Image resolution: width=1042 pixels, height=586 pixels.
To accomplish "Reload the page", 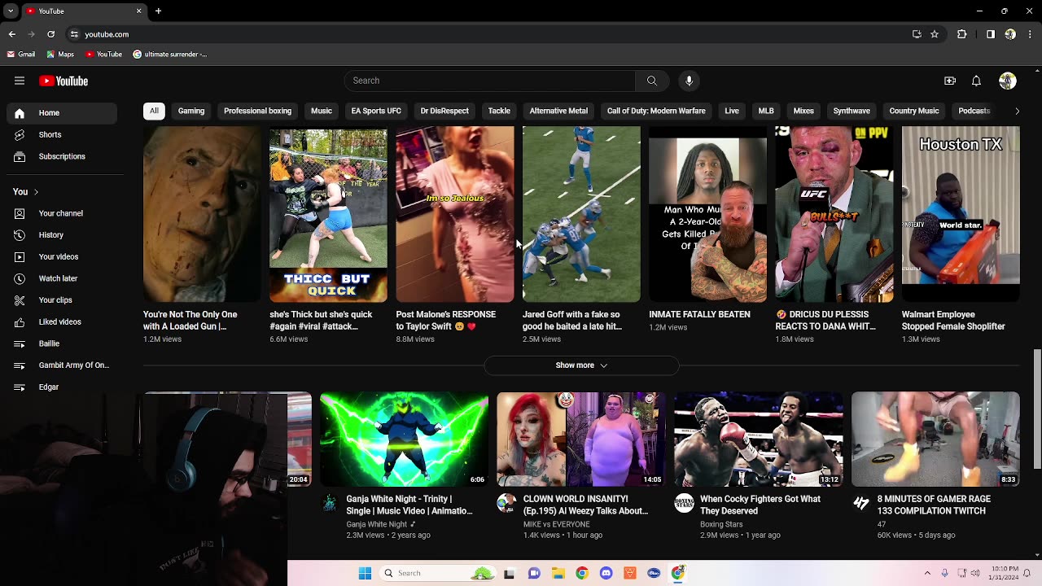I will point(50,34).
